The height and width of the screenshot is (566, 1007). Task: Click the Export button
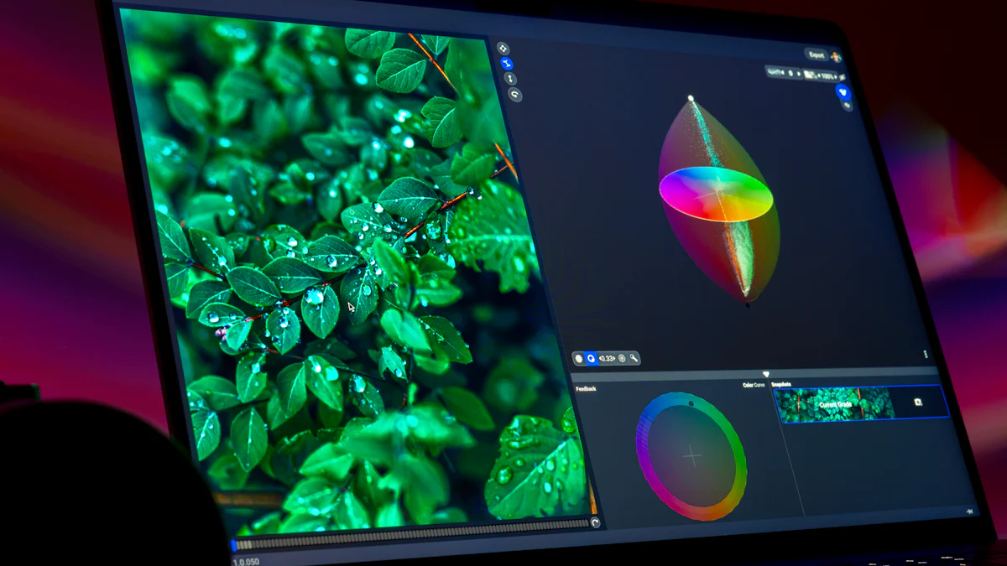tap(816, 55)
